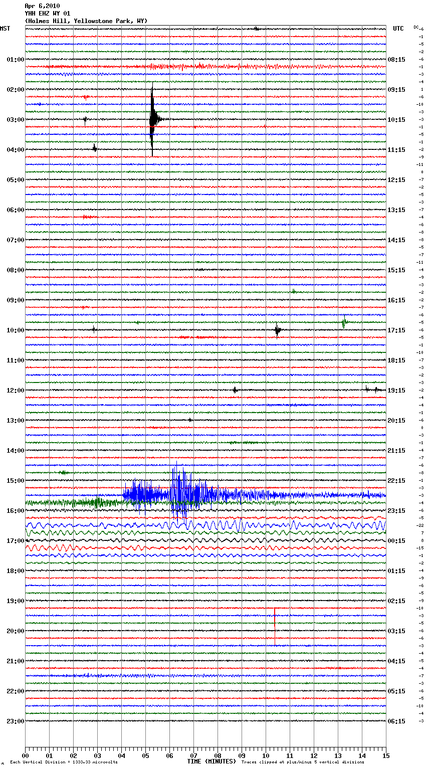426x769 pixels.
Task: Click the red noisy trace at 01:15
Action: click(x=205, y=67)
